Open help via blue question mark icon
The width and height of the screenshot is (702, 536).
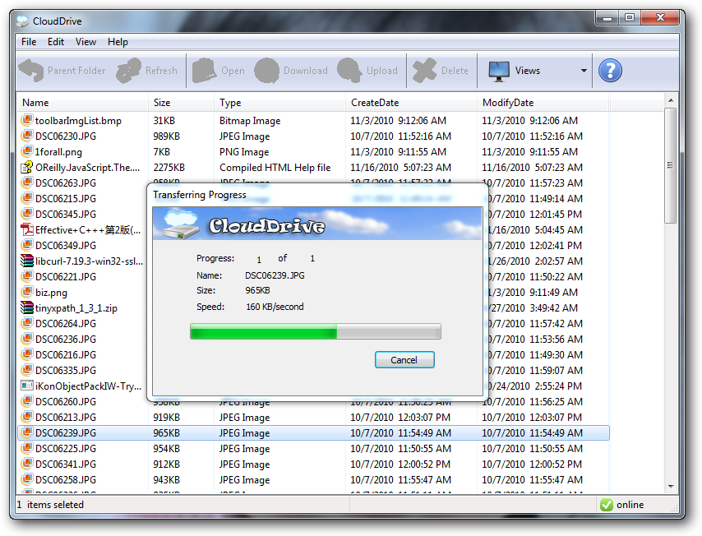pyautogui.click(x=610, y=71)
